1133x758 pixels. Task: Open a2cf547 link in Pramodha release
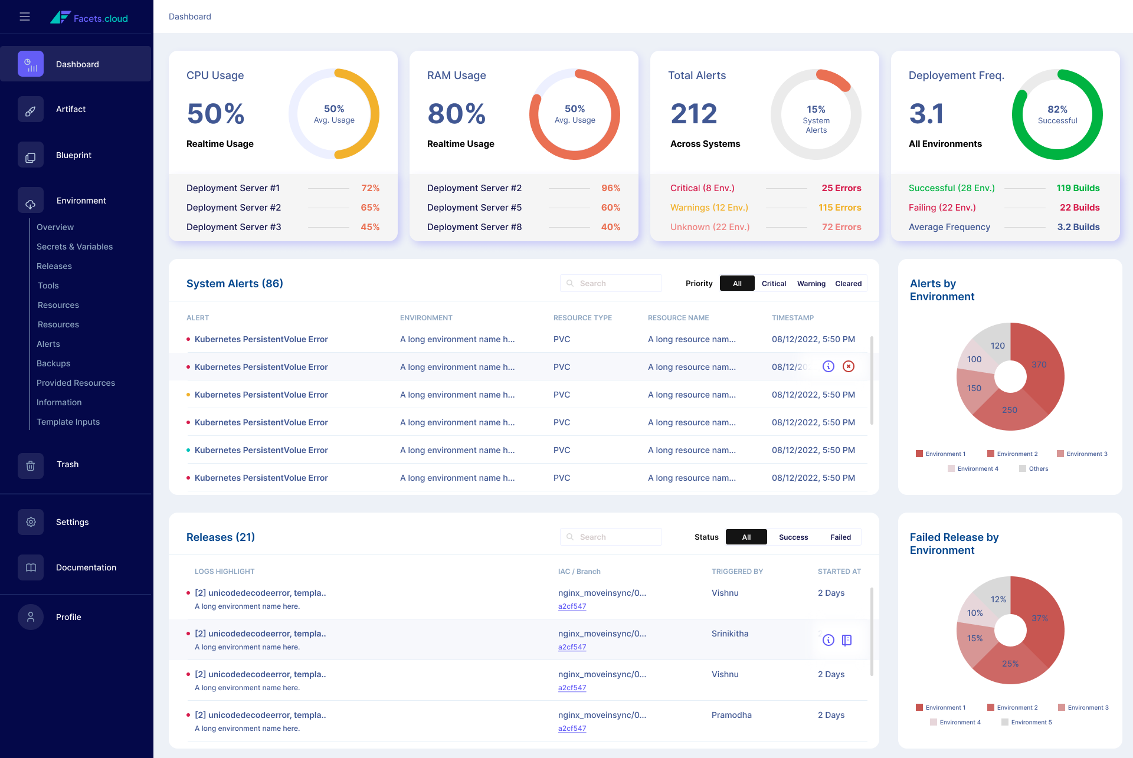(572, 729)
